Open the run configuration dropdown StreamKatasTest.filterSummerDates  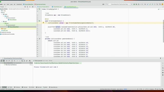119,4
